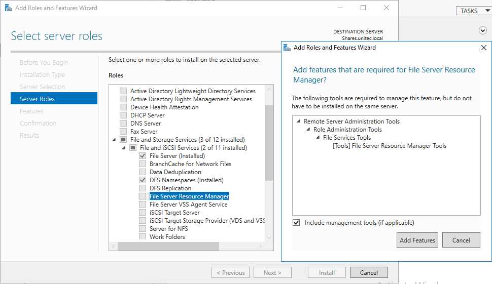Collapse the Role Administration Tools node
492x284 pixels.
(x=308, y=130)
